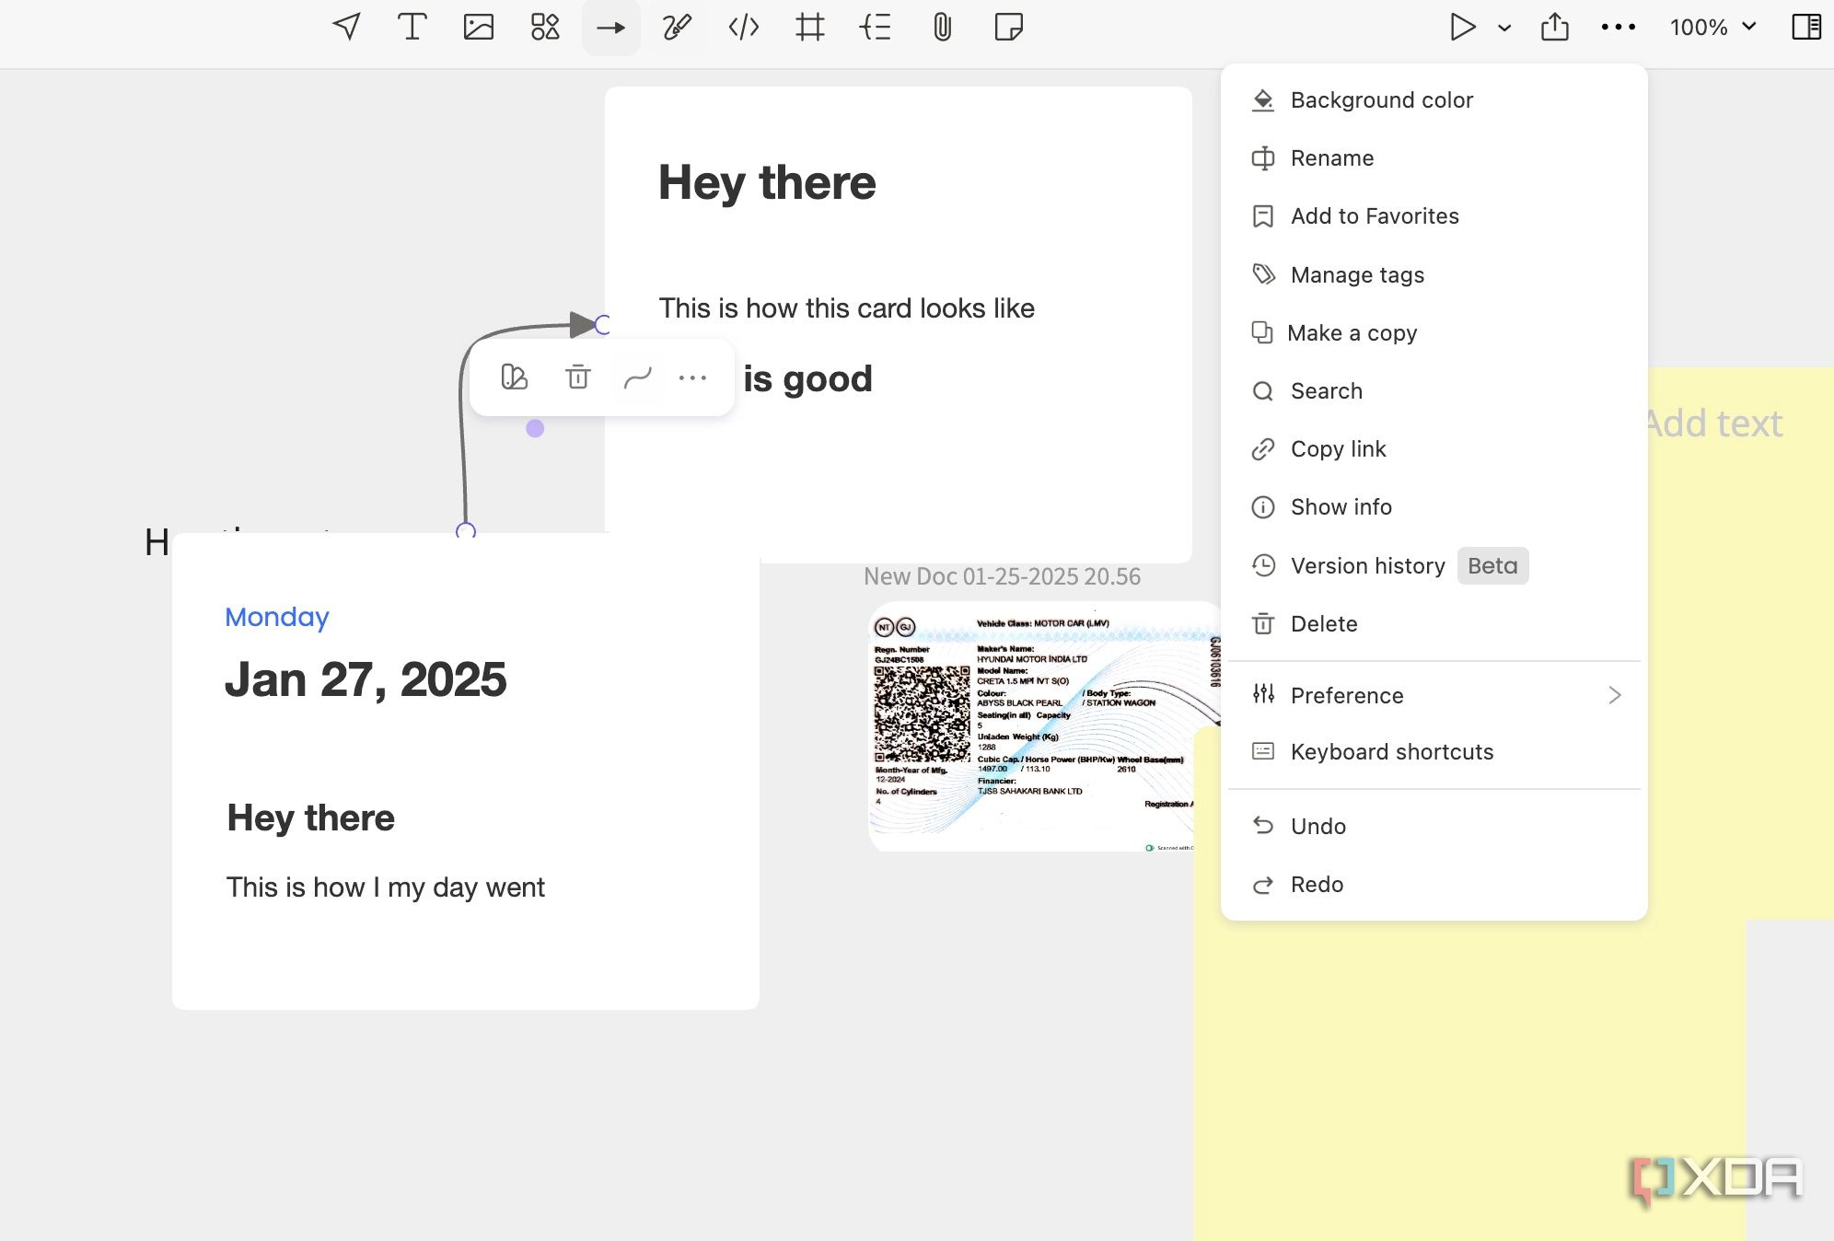Select the pointer/navigate tool in toolbar
This screenshot has width=1834, height=1241.
[346, 27]
